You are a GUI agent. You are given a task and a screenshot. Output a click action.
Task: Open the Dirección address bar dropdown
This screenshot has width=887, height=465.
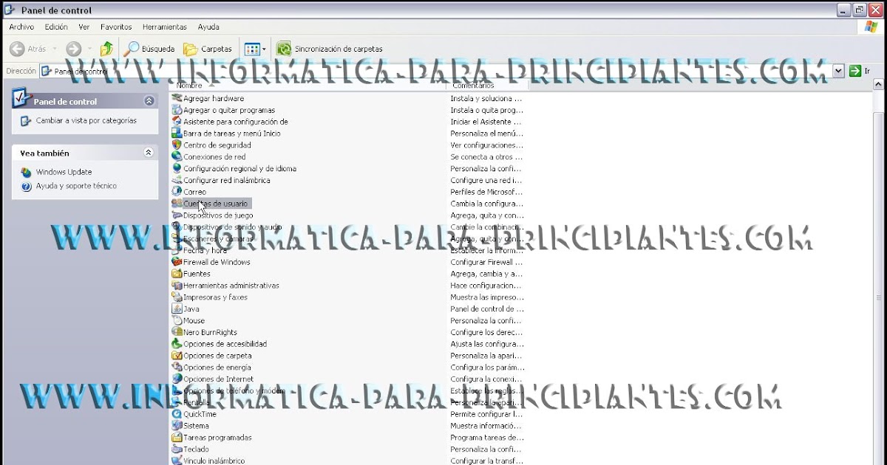837,71
